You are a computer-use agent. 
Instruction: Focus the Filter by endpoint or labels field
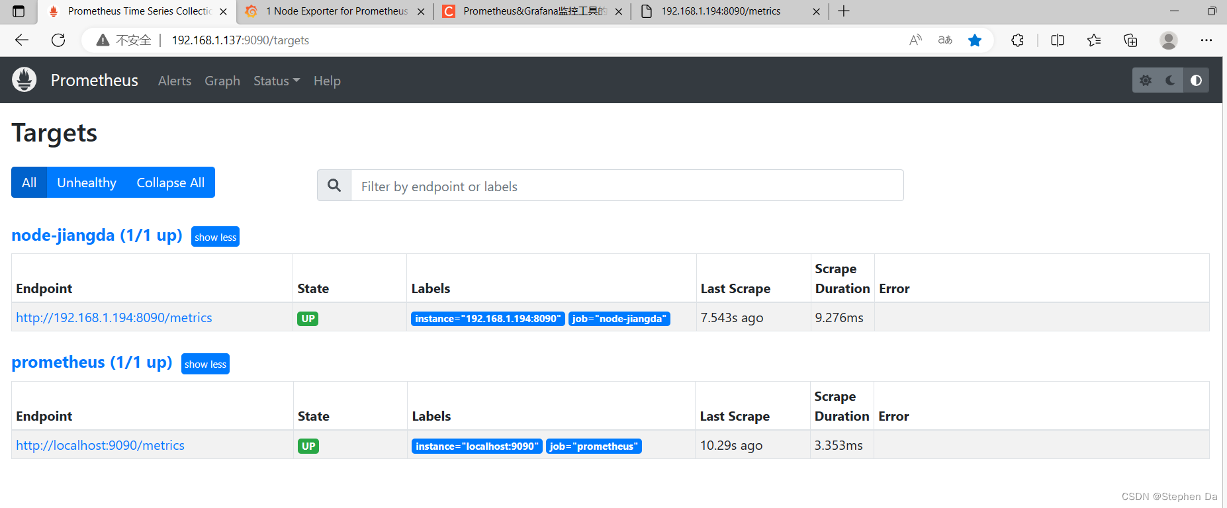[x=627, y=186]
